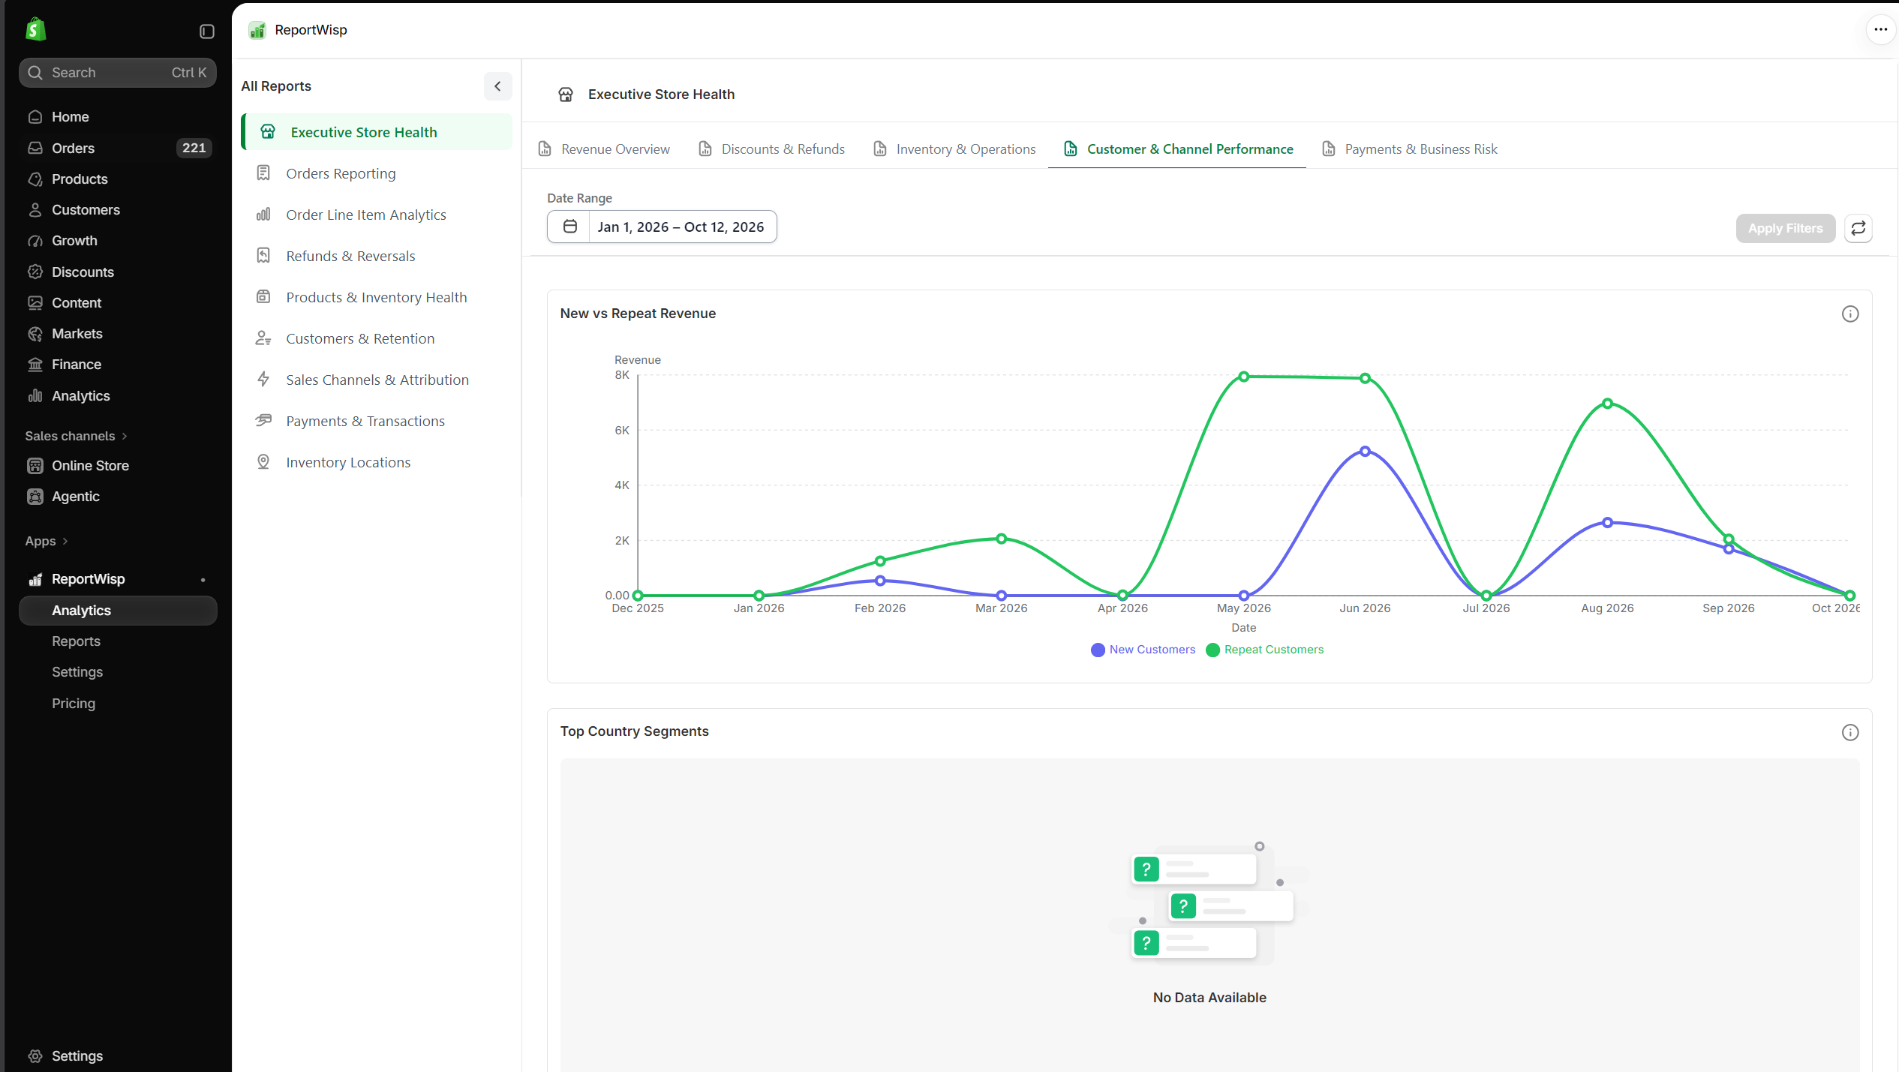1899x1072 pixels.
Task: Click the calendar icon in Date Range
Action: [570, 227]
